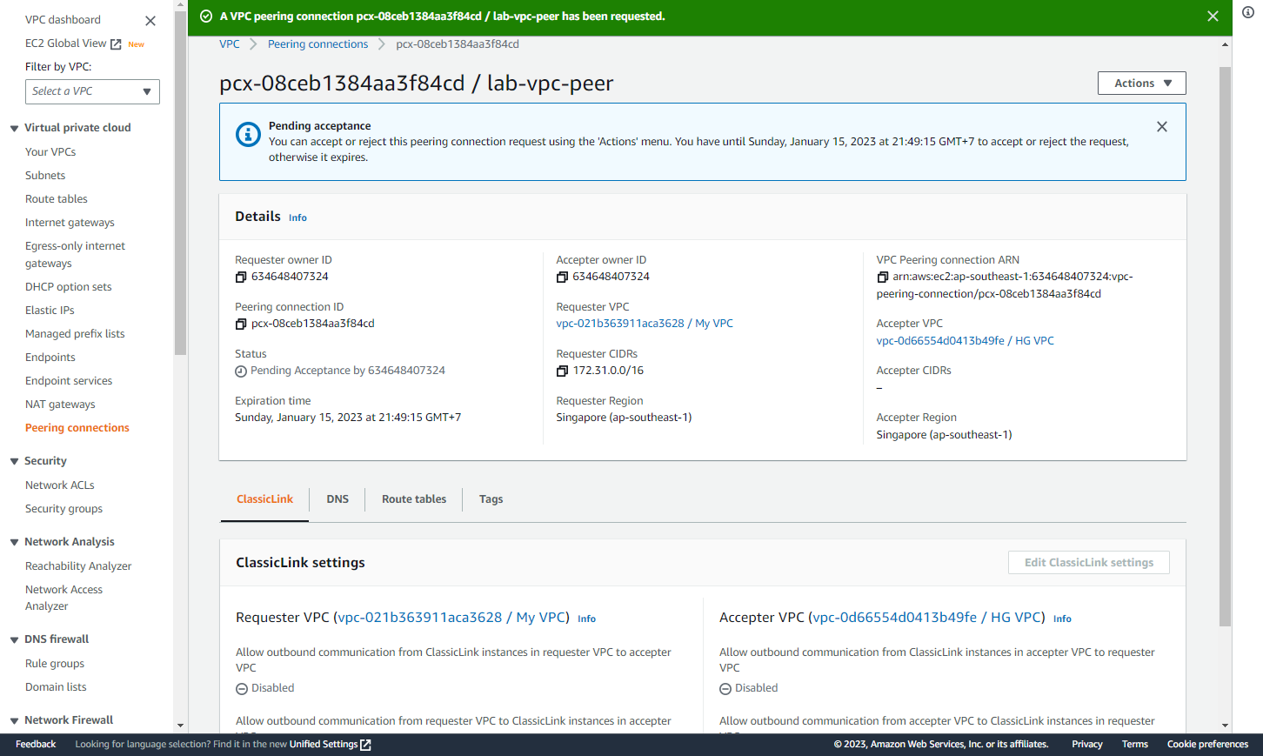Open Domain lists page
Image resolution: width=1263 pixels, height=756 pixels.
coord(56,687)
